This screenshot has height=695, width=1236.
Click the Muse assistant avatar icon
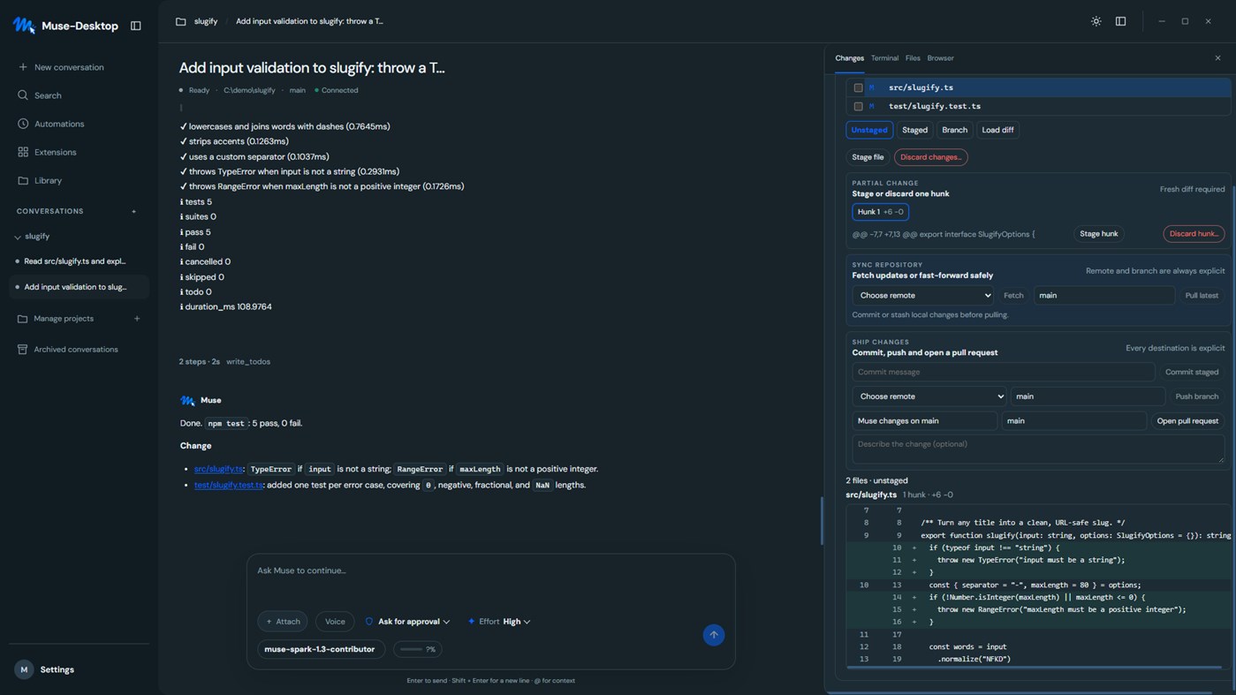click(x=187, y=400)
